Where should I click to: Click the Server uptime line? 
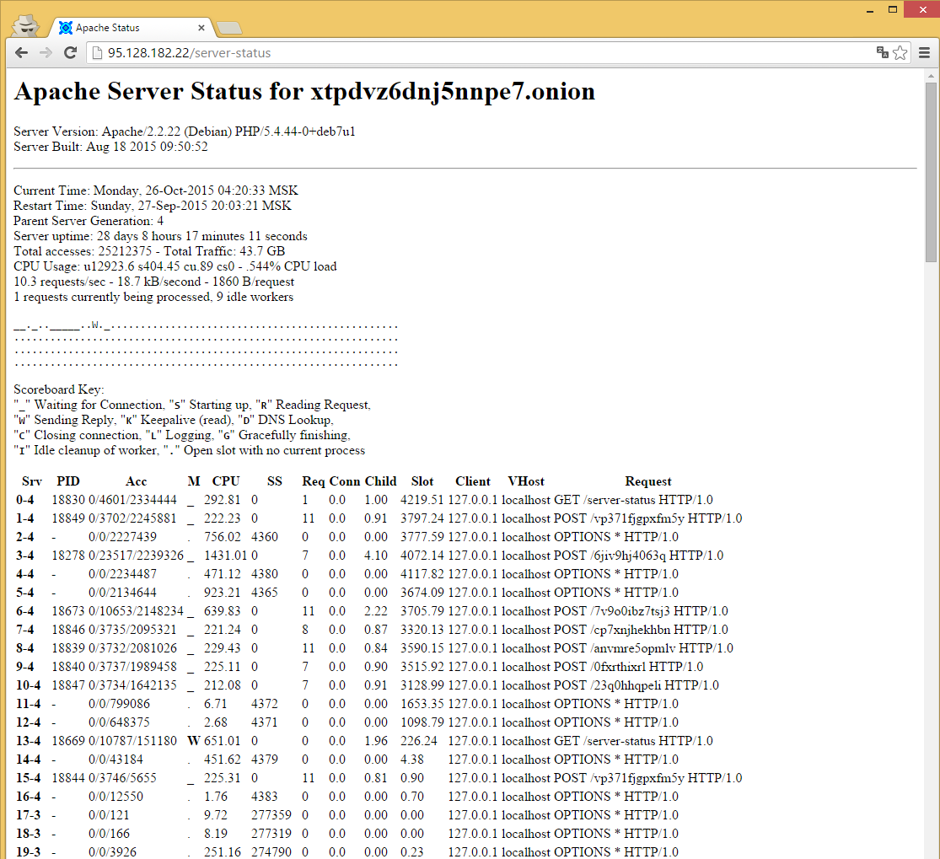[161, 236]
